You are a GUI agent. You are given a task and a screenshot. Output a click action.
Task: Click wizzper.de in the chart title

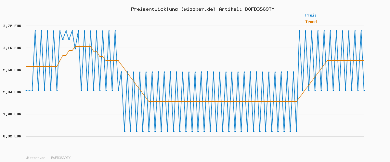198,9
